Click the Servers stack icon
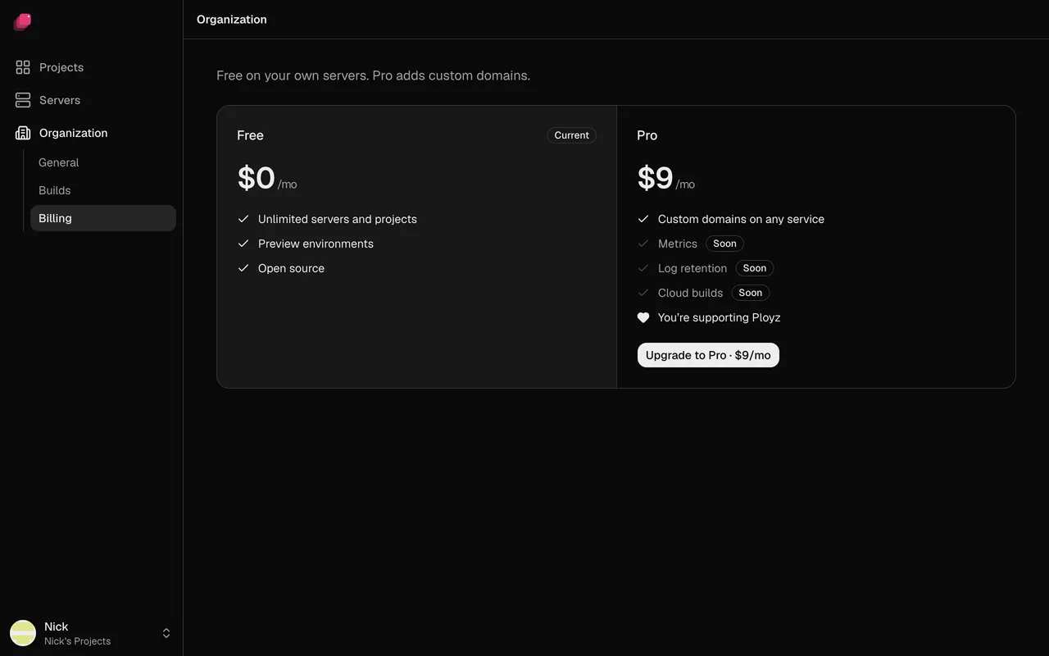Image resolution: width=1049 pixels, height=656 pixels. (x=23, y=100)
